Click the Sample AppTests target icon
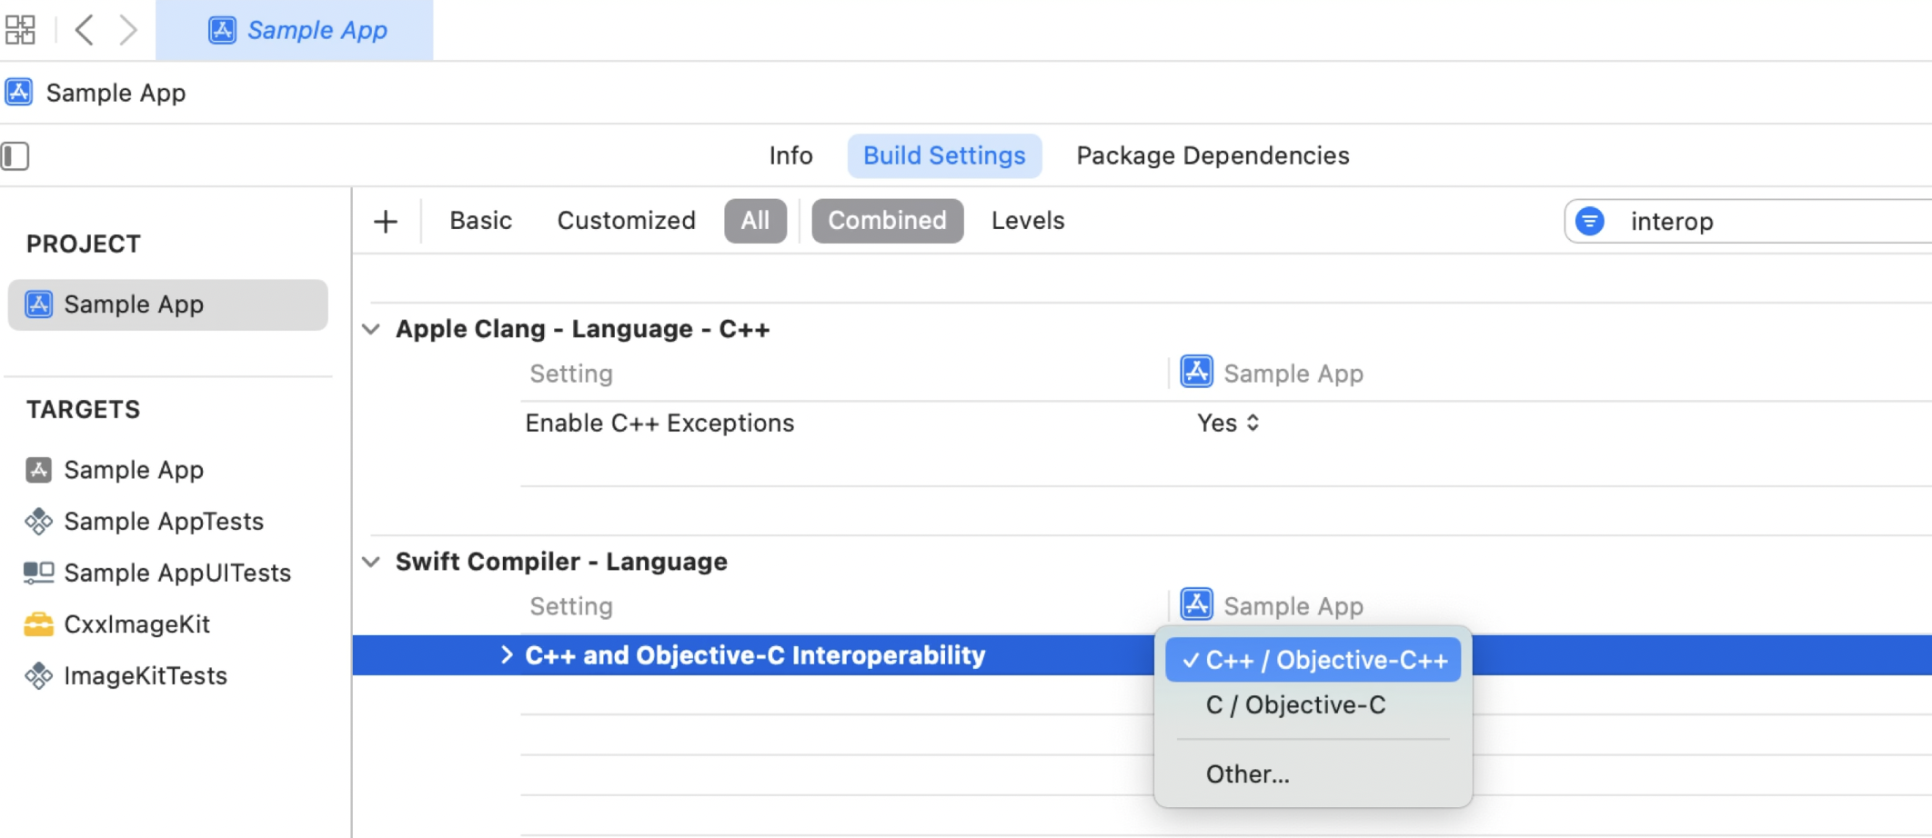The height and width of the screenshot is (838, 1932). [38, 522]
